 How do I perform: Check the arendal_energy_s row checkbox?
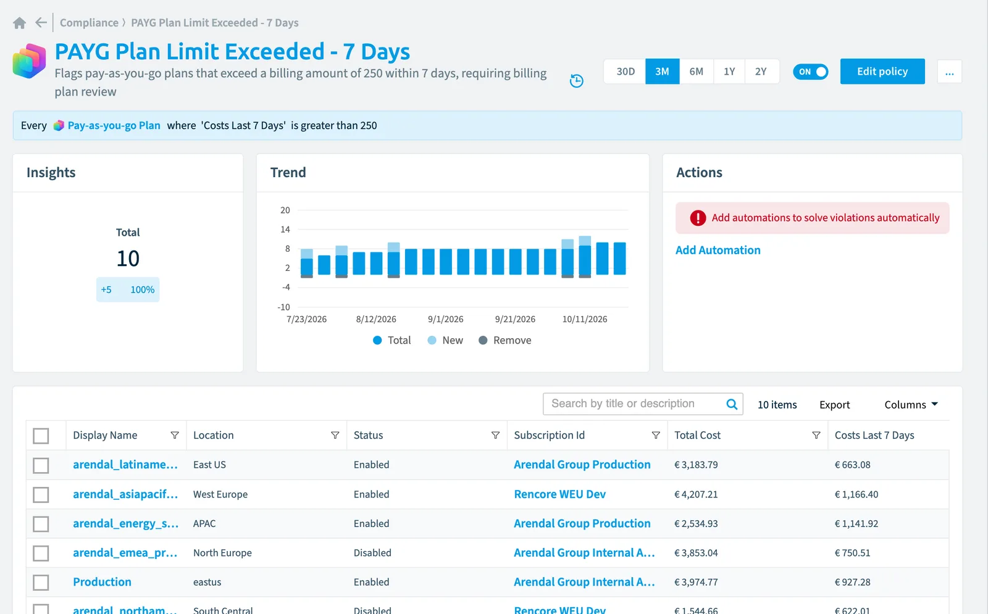point(41,524)
